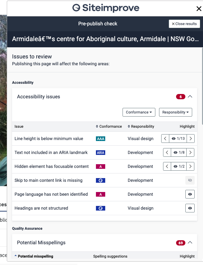Open the Responsibility filter dropdown
Screen dimensions: 203x269
pyautogui.click(x=175, y=112)
